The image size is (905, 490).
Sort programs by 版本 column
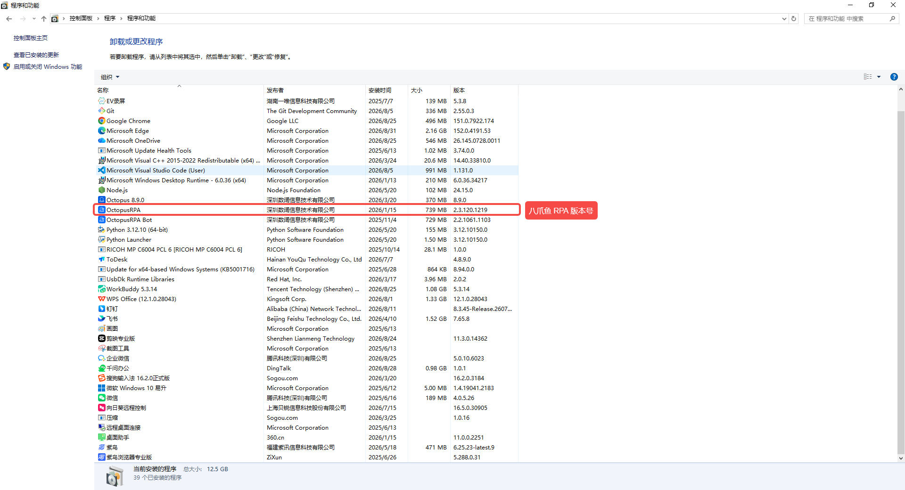484,90
